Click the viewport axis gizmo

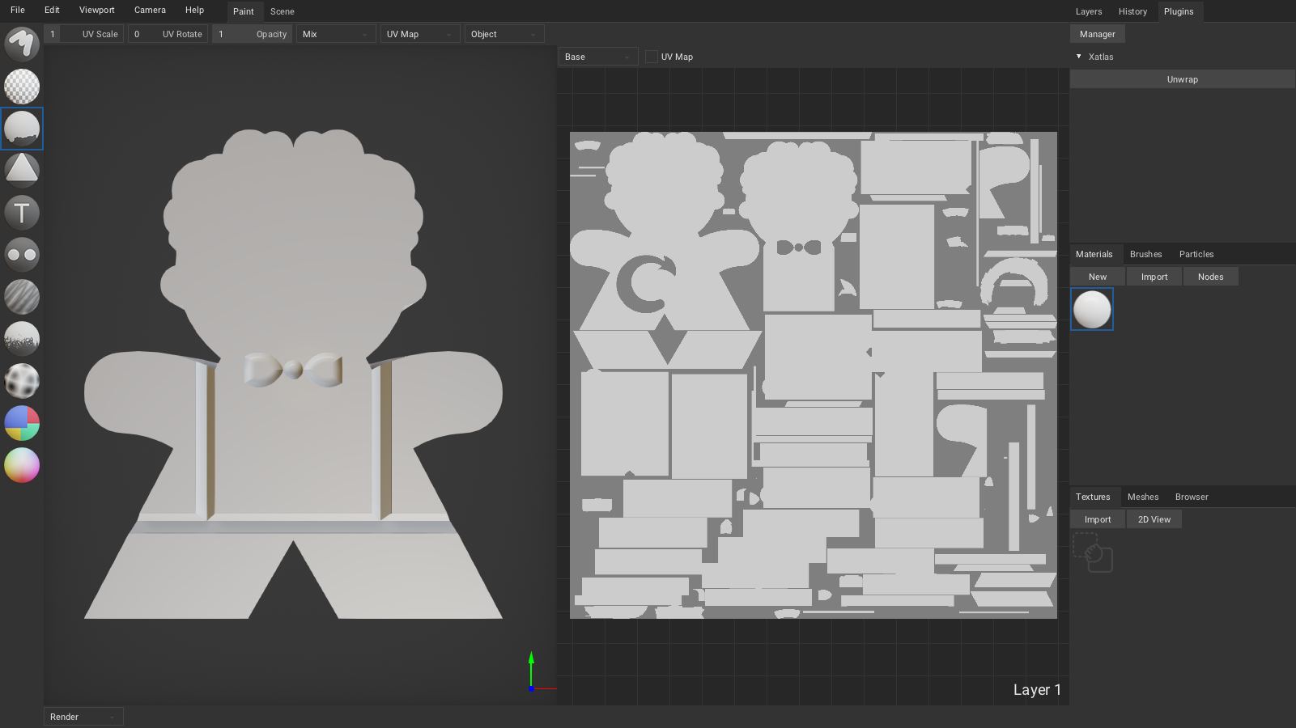coord(531,672)
